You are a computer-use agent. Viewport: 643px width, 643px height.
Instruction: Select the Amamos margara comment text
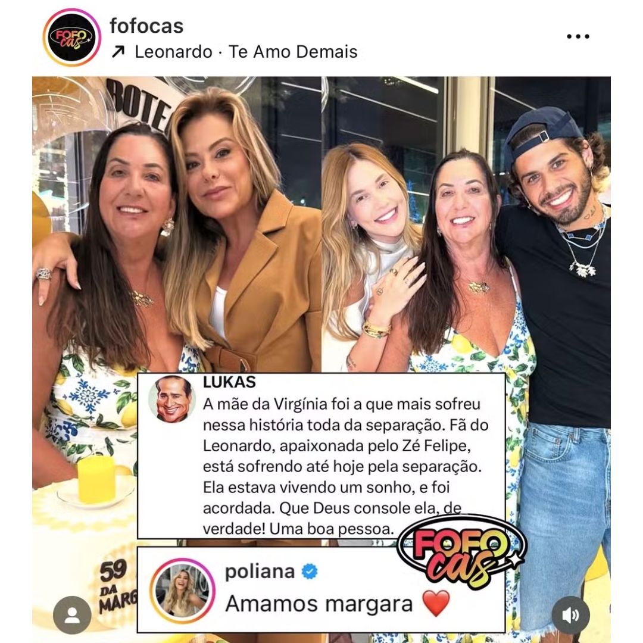pyautogui.click(x=319, y=604)
